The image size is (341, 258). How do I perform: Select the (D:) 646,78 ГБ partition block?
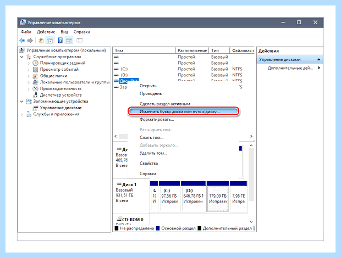(193, 197)
